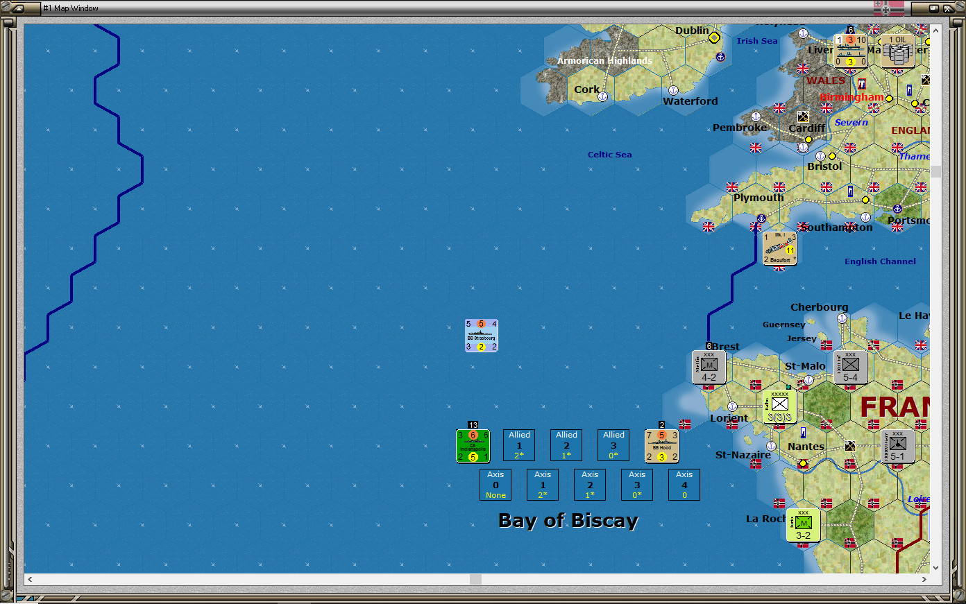Select the 5-1 garrison corps east of Nantes
Image resolution: width=966 pixels, height=604 pixels.
pos(897,446)
